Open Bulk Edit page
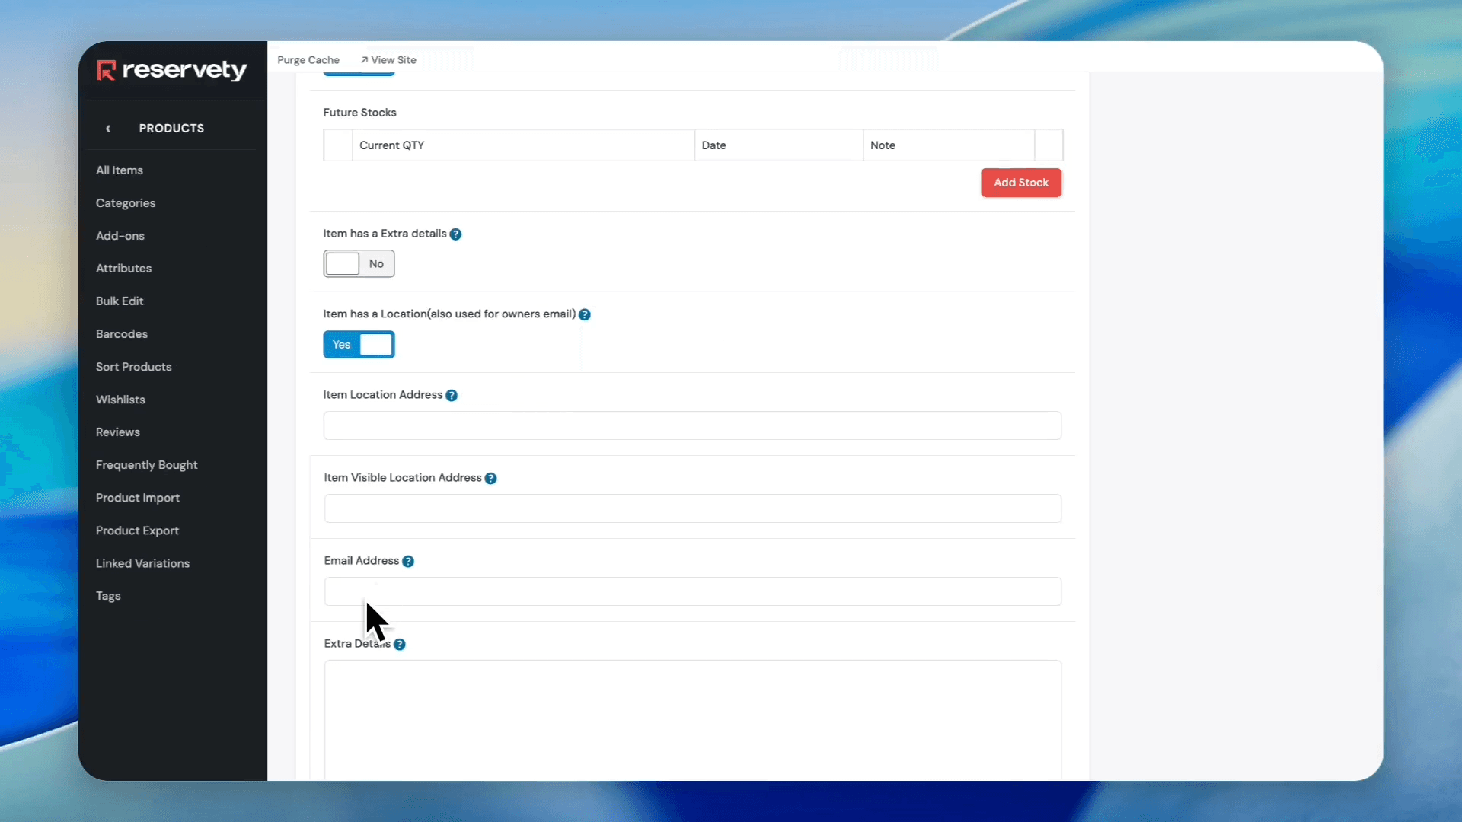Image resolution: width=1462 pixels, height=822 pixels. coord(120,301)
